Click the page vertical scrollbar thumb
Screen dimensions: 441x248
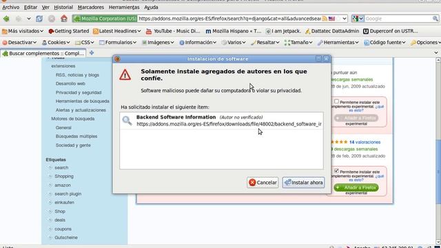pyautogui.click(x=438, y=172)
